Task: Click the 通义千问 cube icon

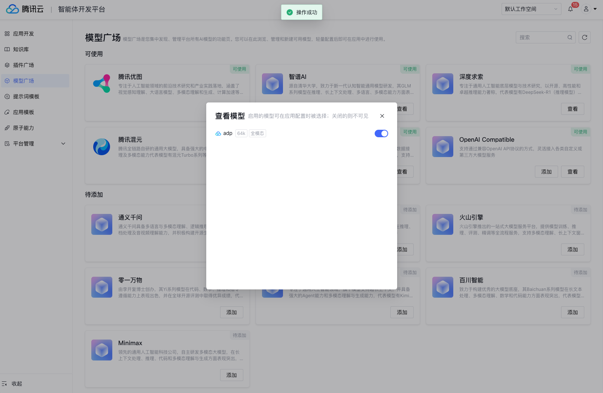Action: (x=102, y=224)
